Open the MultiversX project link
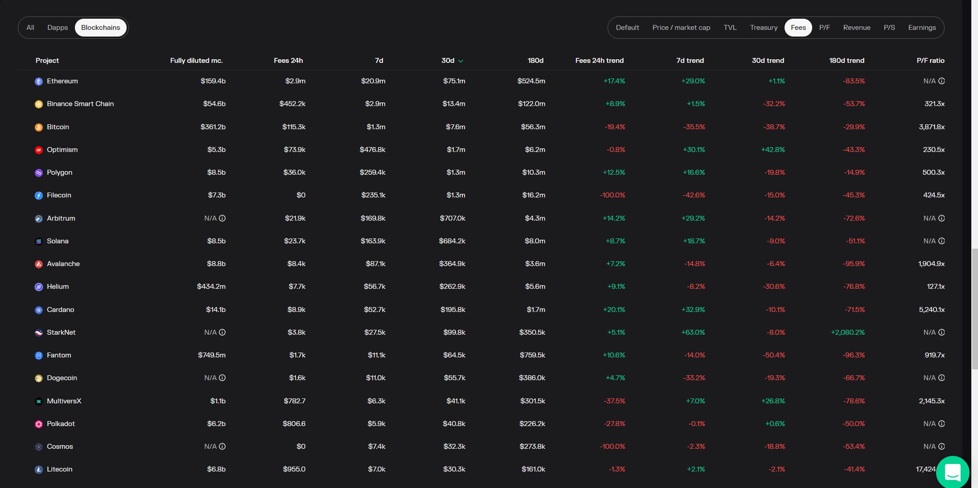Image resolution: width=978 pixels, height=488 pixels. click(x=64, y=401)
